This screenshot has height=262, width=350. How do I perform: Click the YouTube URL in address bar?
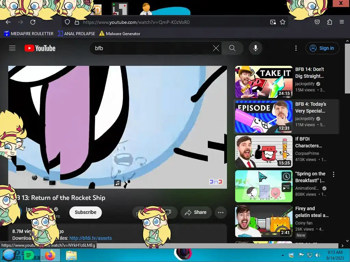[136, 22]
